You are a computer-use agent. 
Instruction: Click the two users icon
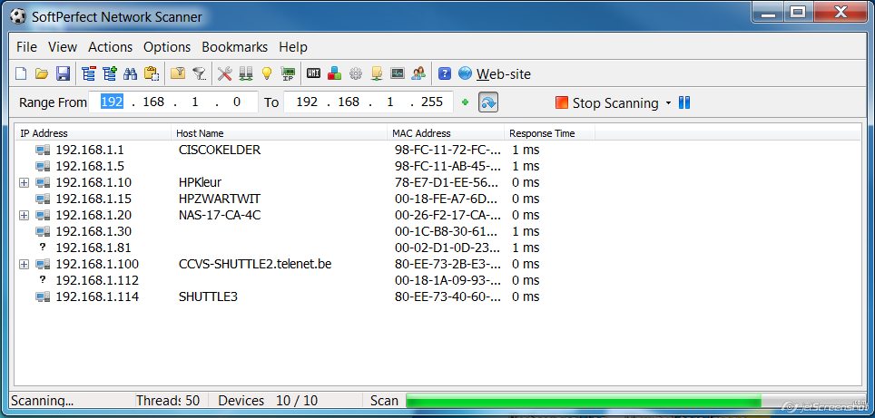[418, 73]
